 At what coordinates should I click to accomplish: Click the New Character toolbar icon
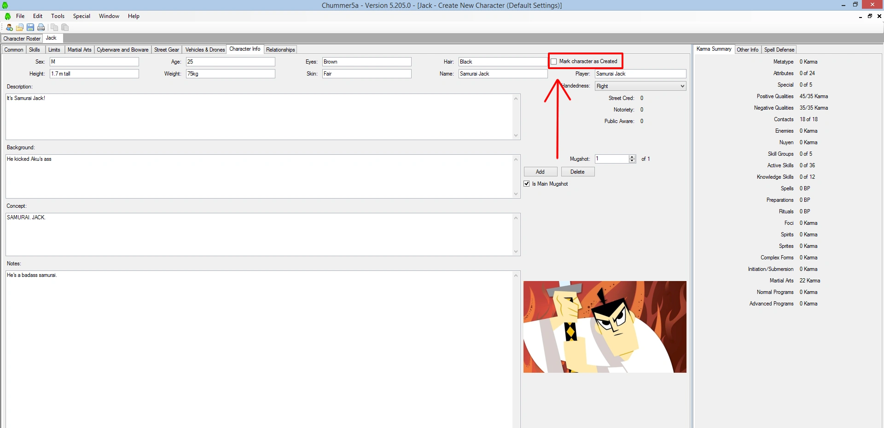pos(9,27)
